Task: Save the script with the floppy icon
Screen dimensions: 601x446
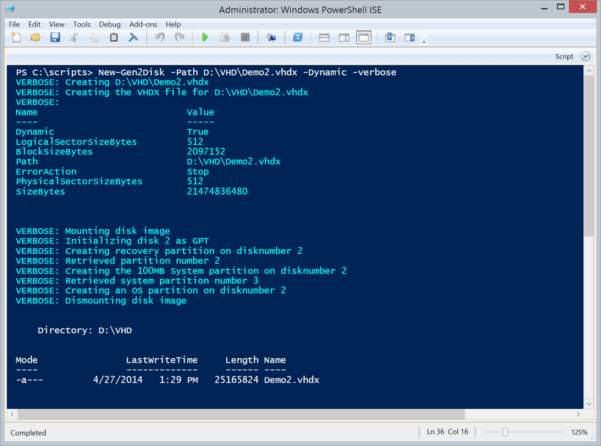Action: (55, 37)
